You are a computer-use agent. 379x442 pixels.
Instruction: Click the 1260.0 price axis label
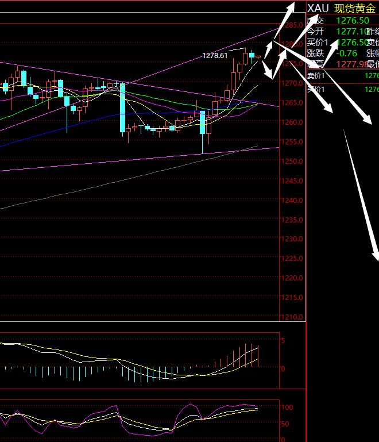click(x=292, y=122)
